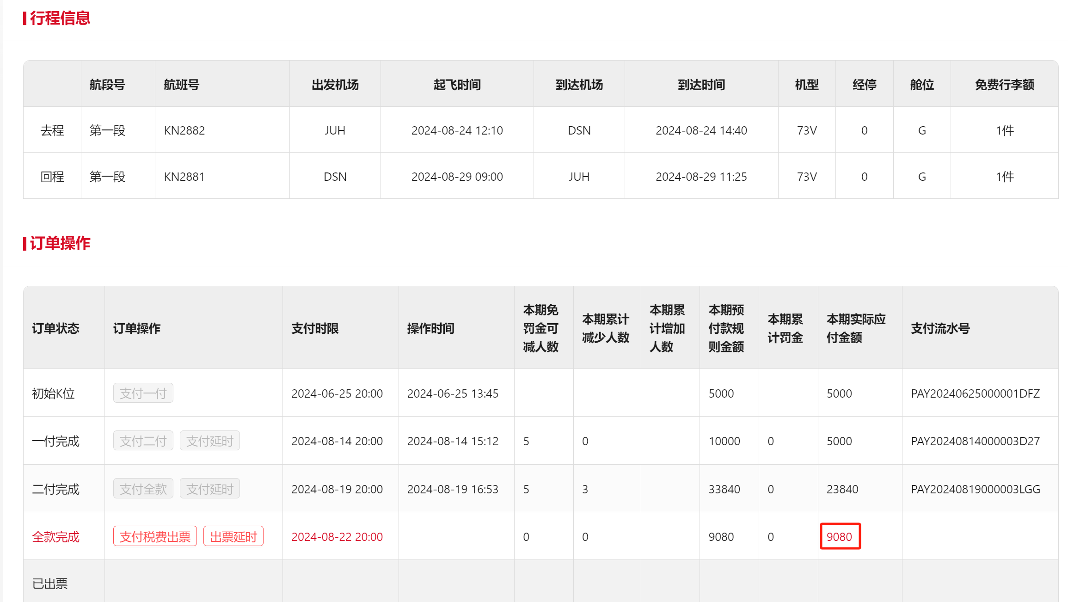The height and width of the screenshot is (602, 1068).
Task: Click payment serial PAY20240625000001DFZ
Action: [x=975, y=393]
